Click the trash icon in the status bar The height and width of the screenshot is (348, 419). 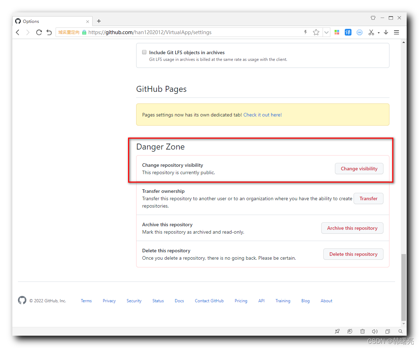(362, 331)
